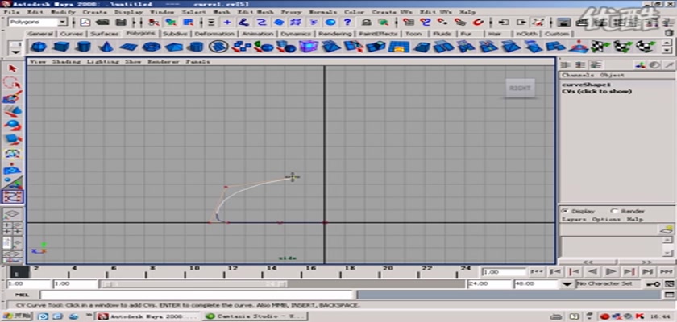Image resolution: width=677 pixels, height=322 pixels.
Task: Click the glowing purple cube shelf icon
Action: (x=308, y=47)
